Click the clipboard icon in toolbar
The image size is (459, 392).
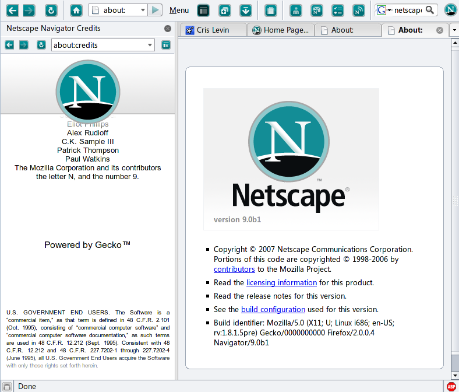(270, 10)
